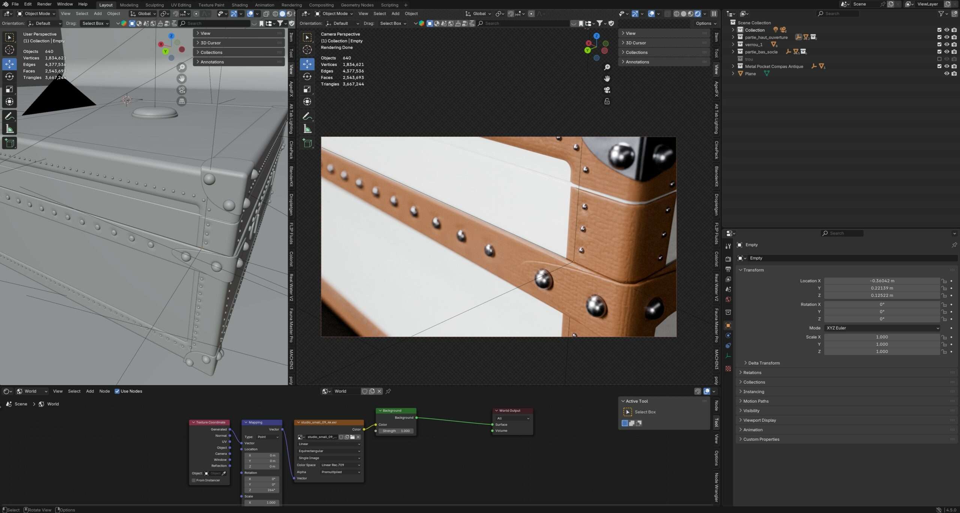Select the Move tool in viewport toolbar
This screenshot has width=960, height=513.
(9, 64)
